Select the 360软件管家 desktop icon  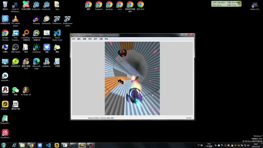(26, 6)
